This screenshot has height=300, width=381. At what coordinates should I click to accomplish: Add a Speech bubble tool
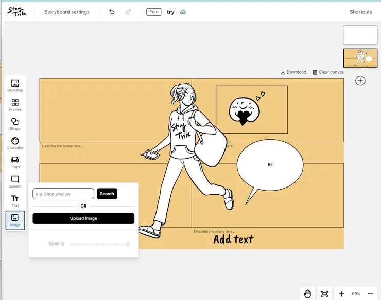click(15, 181)
